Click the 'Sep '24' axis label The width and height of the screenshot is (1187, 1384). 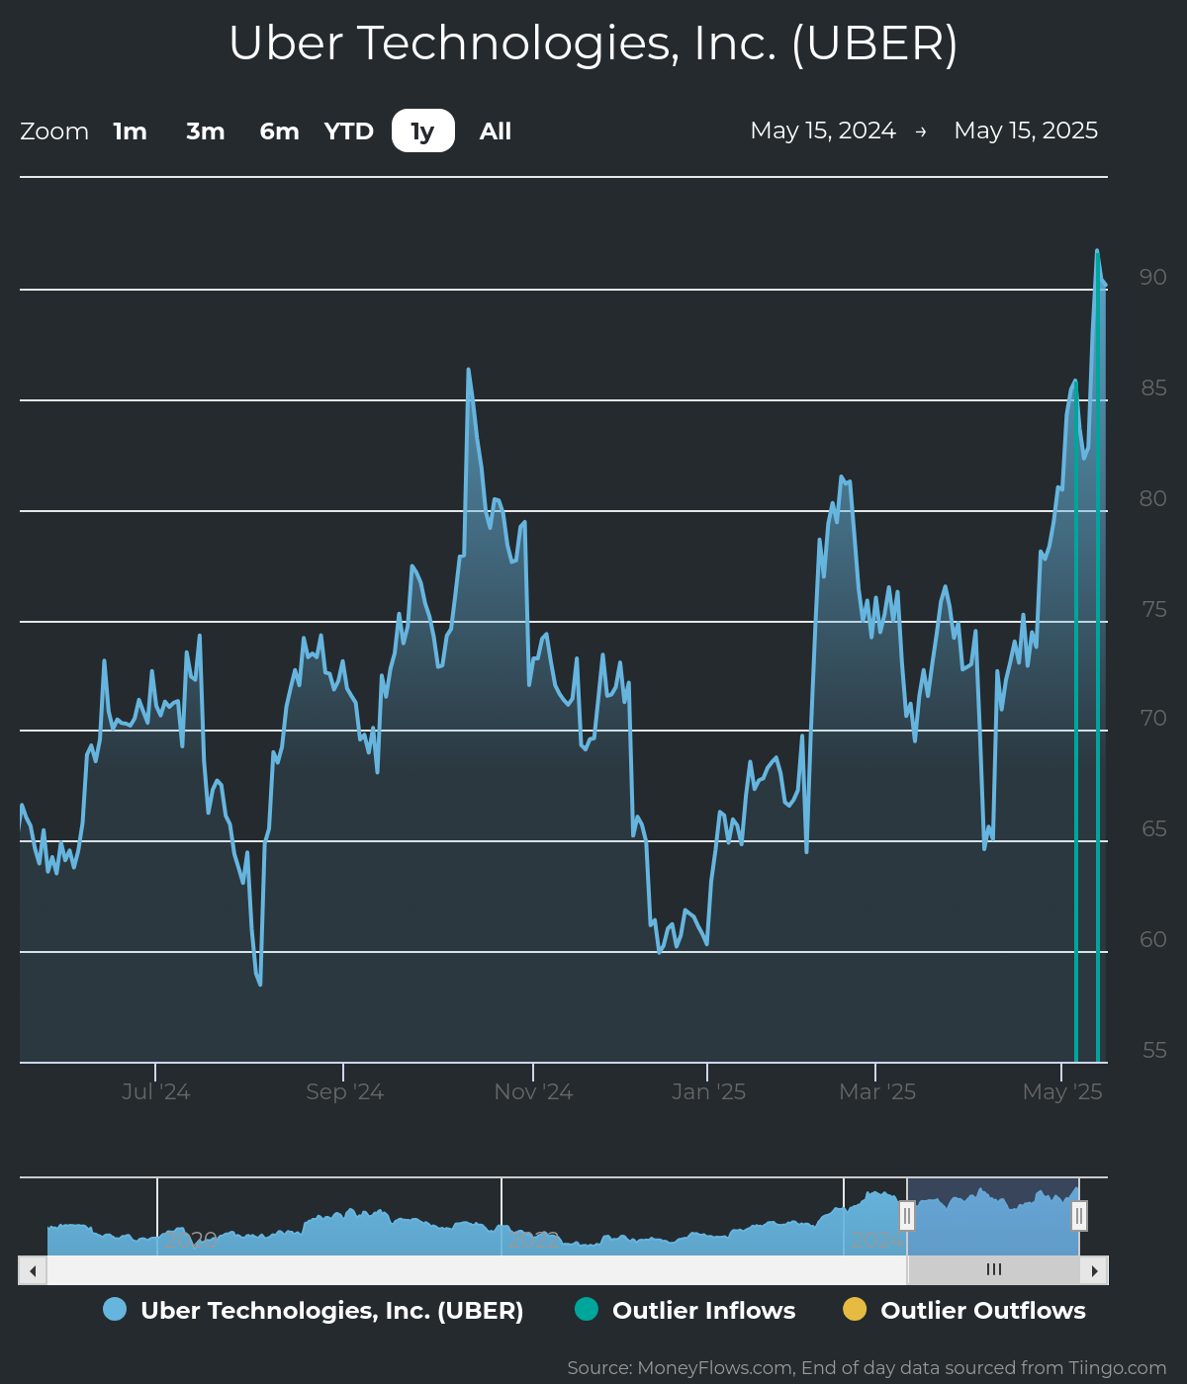click(344, 1091)
